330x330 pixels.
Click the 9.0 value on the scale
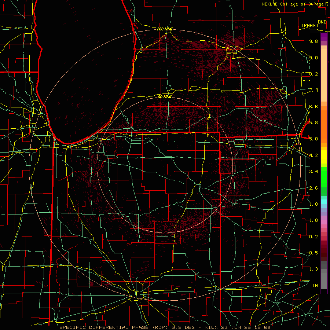click(313, 58)
